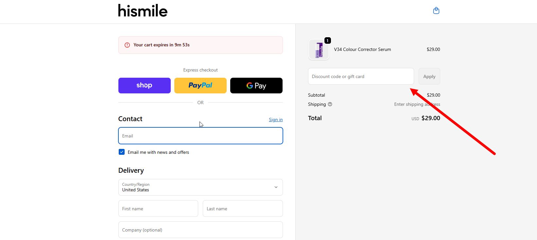Image resolution: width=537 pixels, height=240 pixels.
Task: Click the cart expiry warning icon
Action: 127,45
